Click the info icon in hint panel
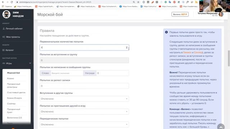The height and width of the screenshot is (129, 230). coord(166,32)
